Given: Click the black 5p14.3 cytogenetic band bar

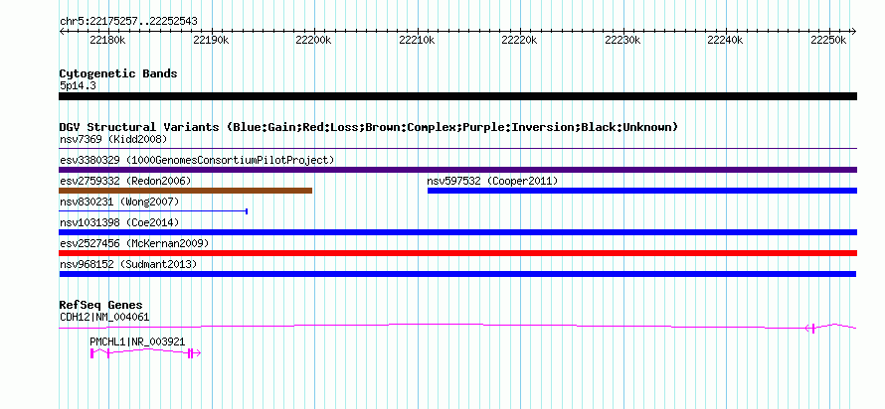Looking at the screenshot, I should click(x=457, y=96).
